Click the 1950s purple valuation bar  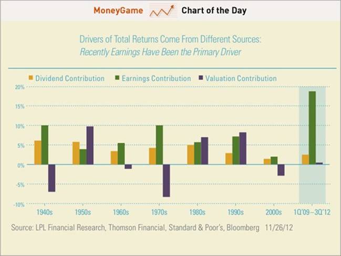point(90,145)
